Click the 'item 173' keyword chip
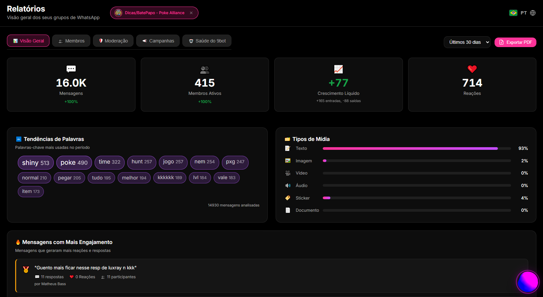543x297 pixels. [31, 191]
